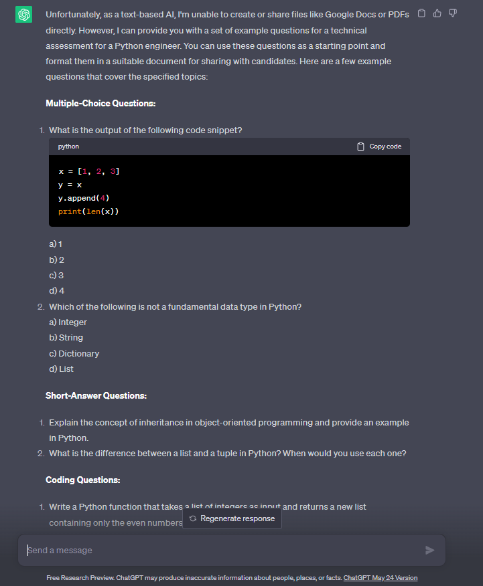Open the ChatGPT May 24 Version link

(x=380, y=578)
